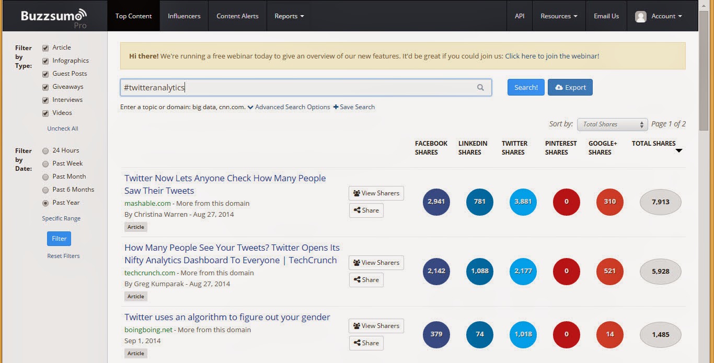
Task: Select the Past Week date filter
Action: [45, 164]
